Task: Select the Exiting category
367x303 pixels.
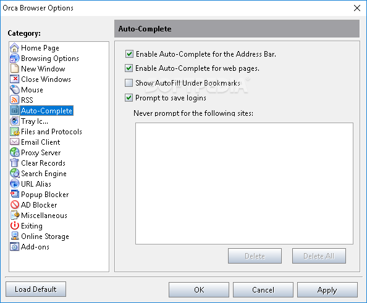Action: [32, 226]
